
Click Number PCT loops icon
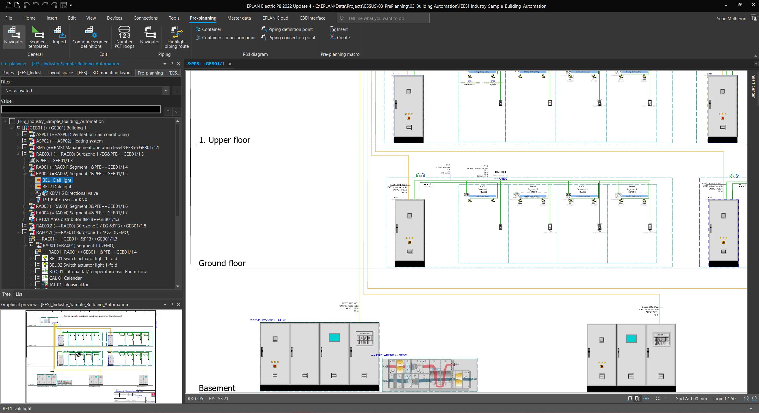pyautogui.click(x=124, y=37)
